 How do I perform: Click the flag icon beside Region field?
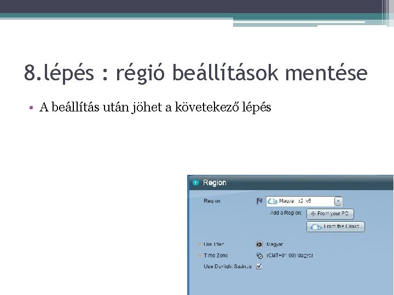pos(259,201)
